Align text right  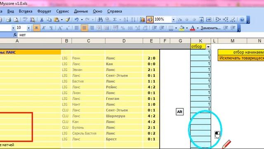click(92, 28)
